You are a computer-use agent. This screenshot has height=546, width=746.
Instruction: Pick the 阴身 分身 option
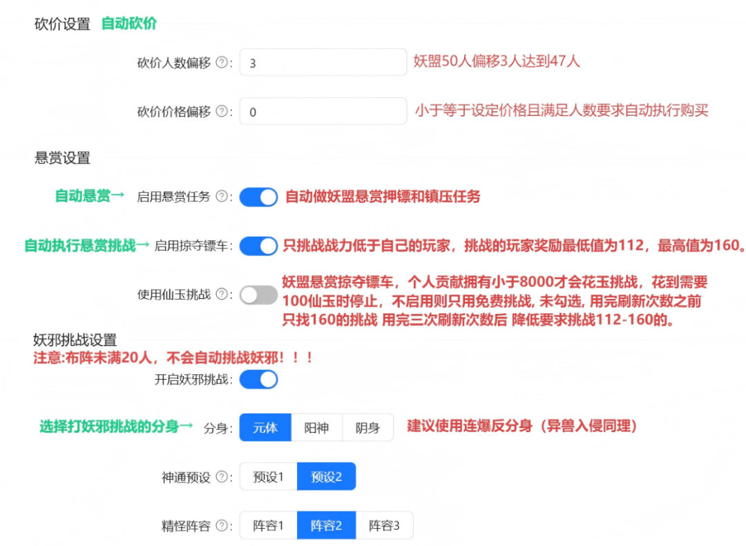pyautogui.click(x=367, y=427)
